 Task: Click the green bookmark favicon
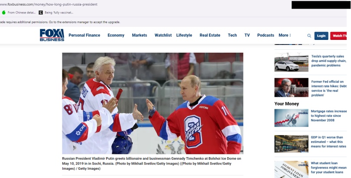(x=4, y=13)
